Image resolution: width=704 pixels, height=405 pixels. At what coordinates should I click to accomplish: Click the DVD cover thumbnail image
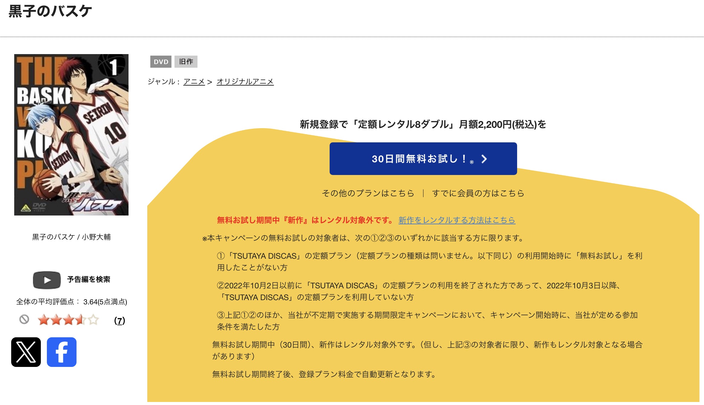[x=71, y=135]
